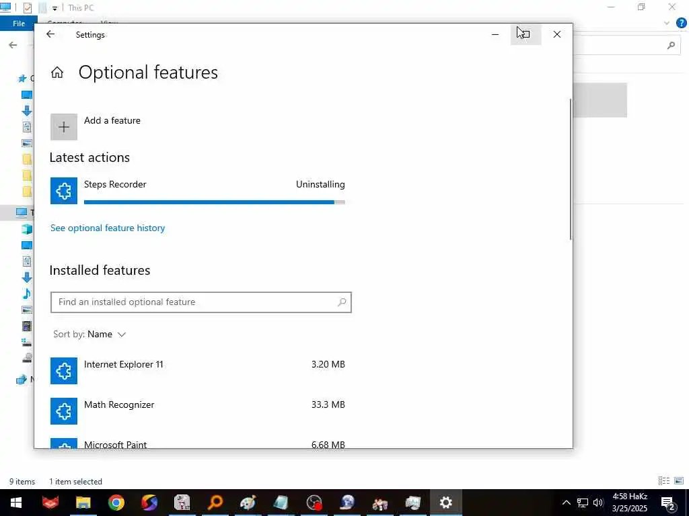Open Customize Quick Access Toolbar dropdown in Explorer
Viewport: 689px width, 516px height.
[x=55, y=8]
